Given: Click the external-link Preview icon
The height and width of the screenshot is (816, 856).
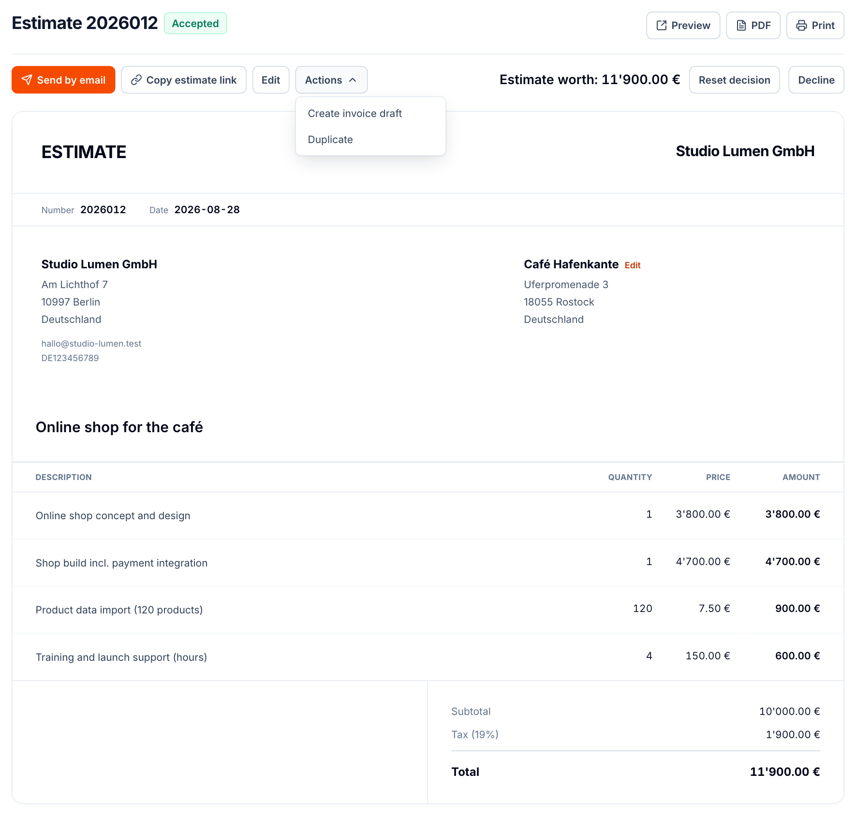Looking at the screenshot, I should tap(661, 26).
